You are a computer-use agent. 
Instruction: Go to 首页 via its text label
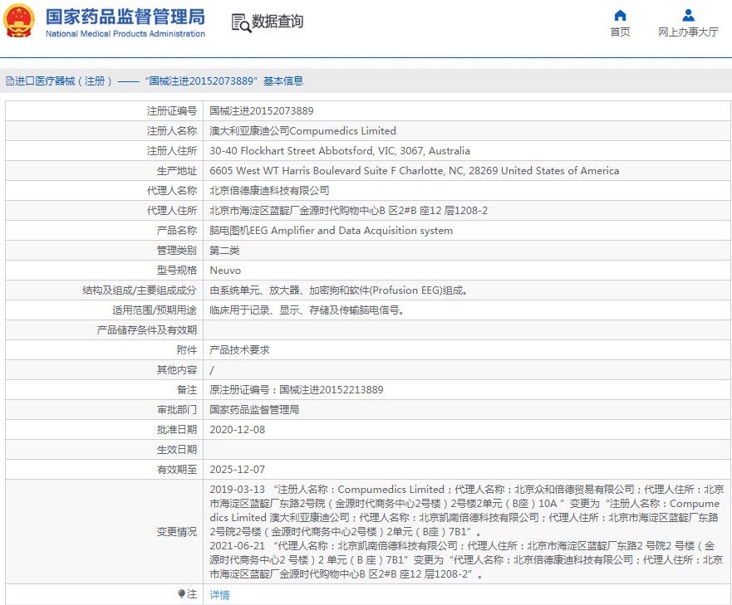coord(620,32)
